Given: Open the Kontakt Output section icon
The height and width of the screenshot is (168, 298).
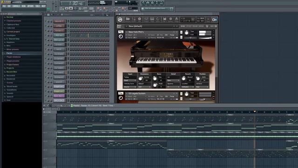Looking at the screenshot, I should 146,20.
